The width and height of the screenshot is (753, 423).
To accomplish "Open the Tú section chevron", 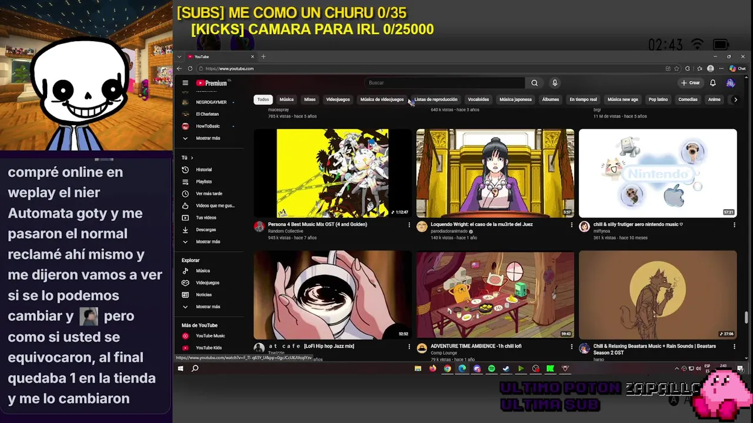I will pyautogui.click(x=192, y=157).
